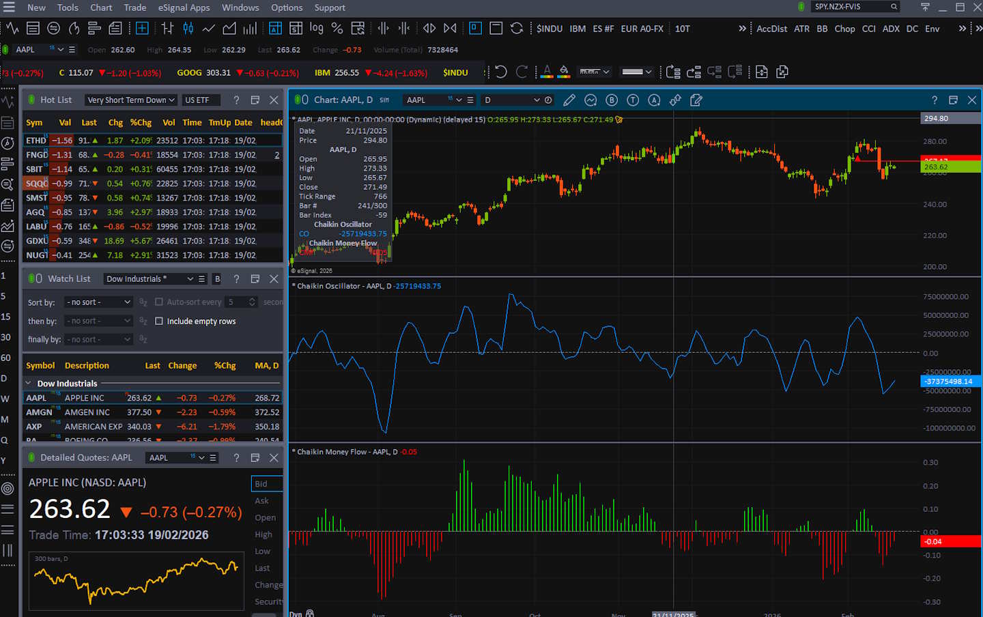The image size is (983, 617).
Task: Click the AAPL 300 bars mini chart thumbnail
Action: point(137,581)
